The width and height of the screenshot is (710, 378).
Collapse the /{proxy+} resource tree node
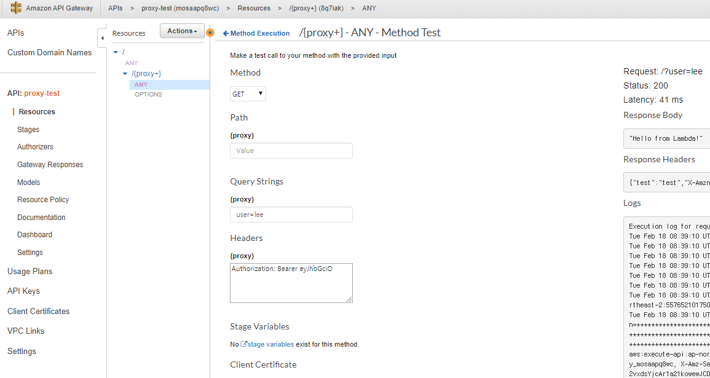125,73
